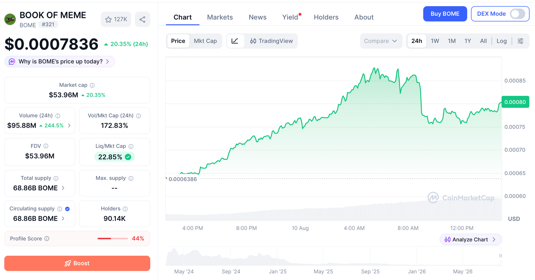This screenshot has width=535, height=280.
Task: Enable Log scale on the chart
Action: tap(502, 41)
